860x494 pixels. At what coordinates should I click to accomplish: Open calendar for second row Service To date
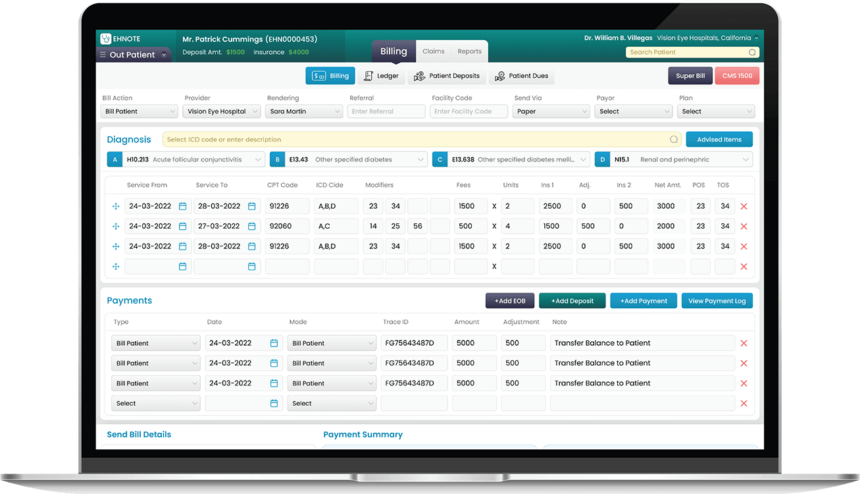point(251,226)
